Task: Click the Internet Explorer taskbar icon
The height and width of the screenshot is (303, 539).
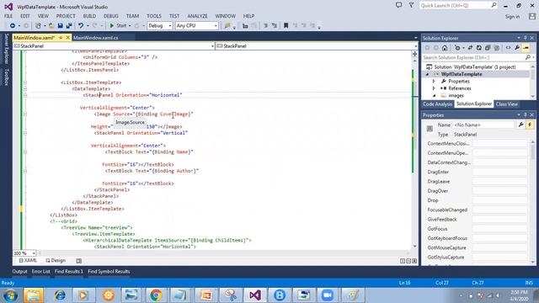Action: click(60, 295)
